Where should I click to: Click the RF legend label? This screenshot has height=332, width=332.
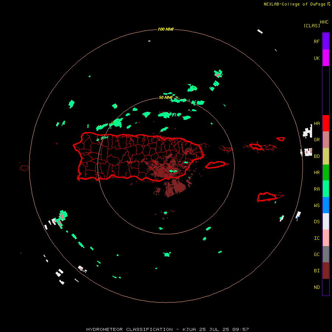pos(317,41)
